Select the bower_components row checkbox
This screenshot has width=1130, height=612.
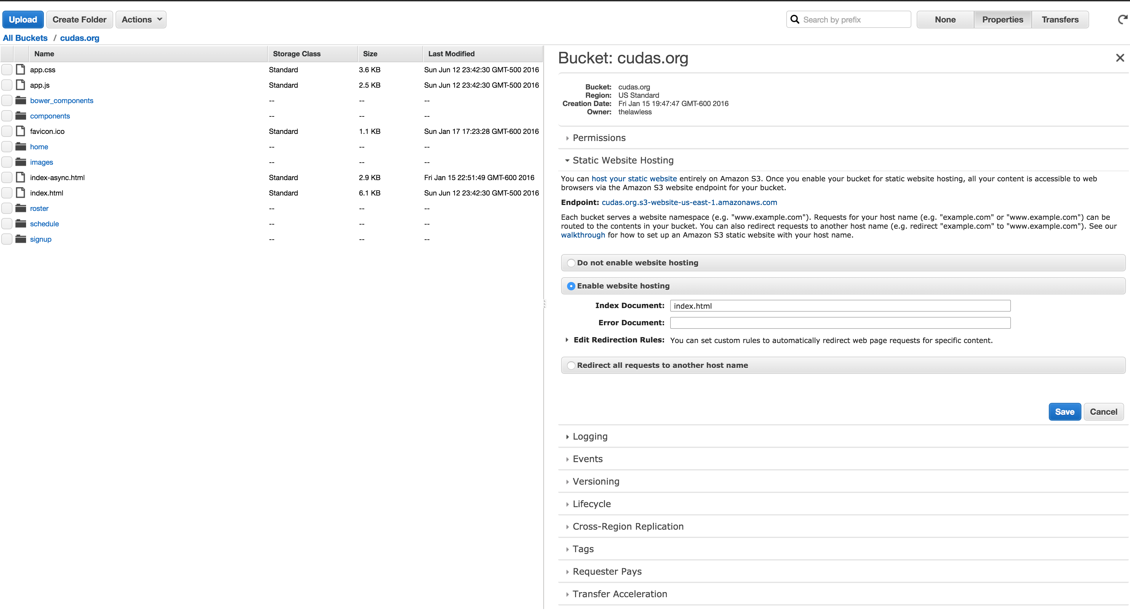7,100
